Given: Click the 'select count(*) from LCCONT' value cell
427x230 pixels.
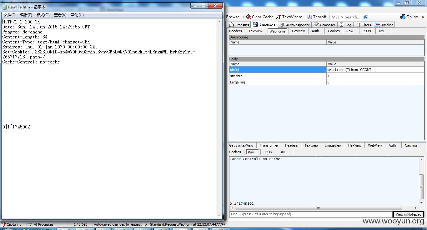Looking at the screenshot, I should [x=375, y=70].
